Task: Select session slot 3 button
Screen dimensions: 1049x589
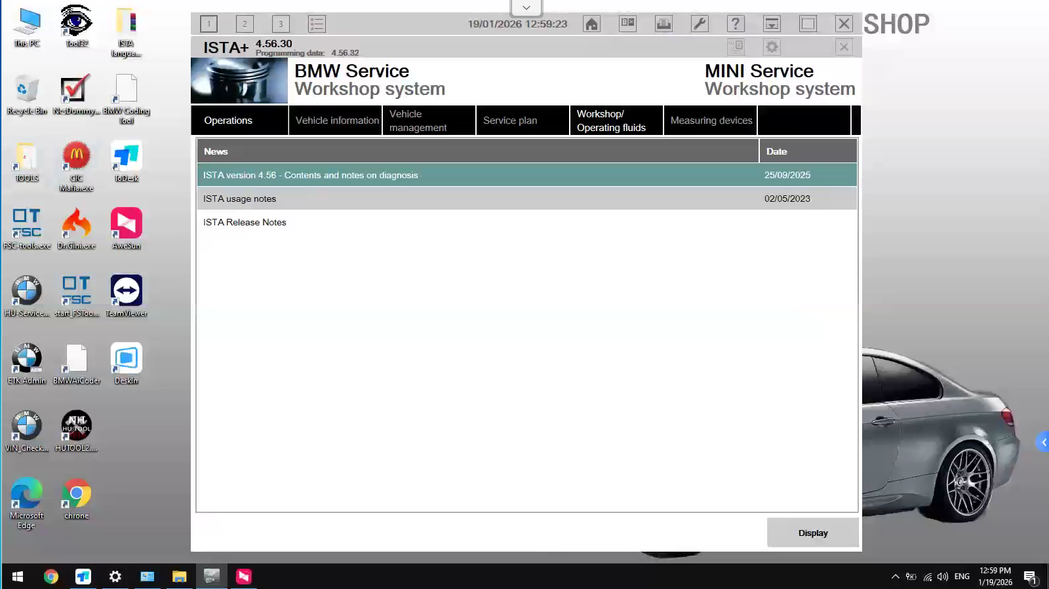Action: [281, 24]
